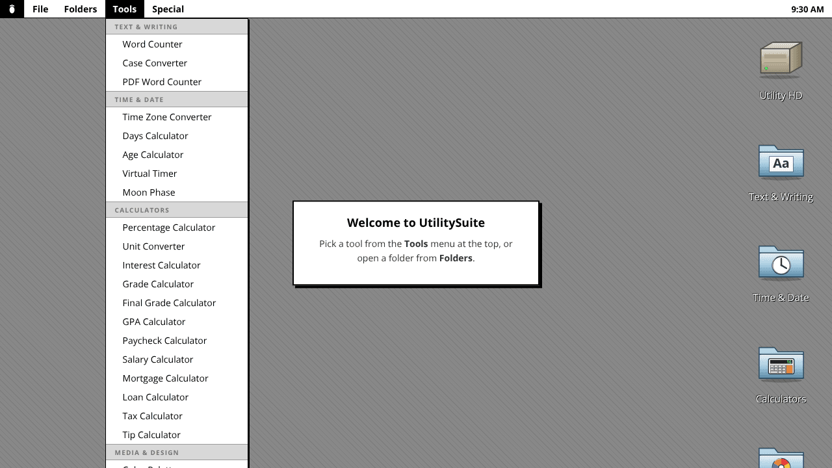This screenshot has width=832, height=468.
Task: Click the Welcome to UtilitySuite heading
Action: (416, 223)
